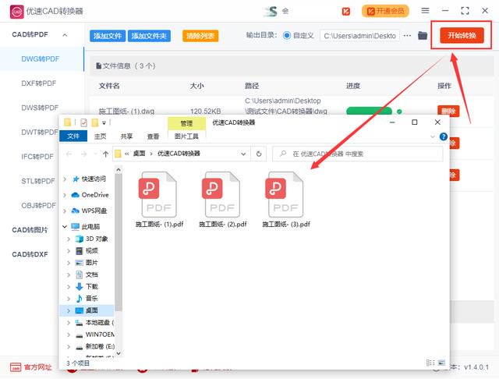Open the 图片工具 tab in Explorer

click(186, 136)
